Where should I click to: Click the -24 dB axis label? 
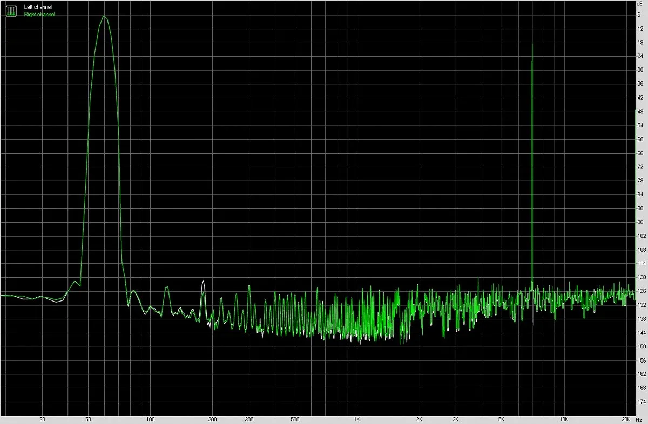640,56
